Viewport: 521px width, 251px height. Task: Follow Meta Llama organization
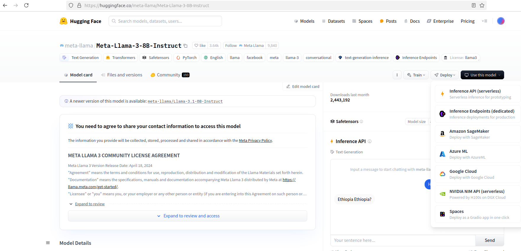click(x=245, y=45)
